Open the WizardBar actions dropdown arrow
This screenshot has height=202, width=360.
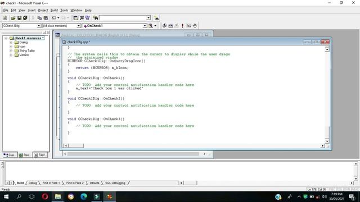click(x=155, y=26)
